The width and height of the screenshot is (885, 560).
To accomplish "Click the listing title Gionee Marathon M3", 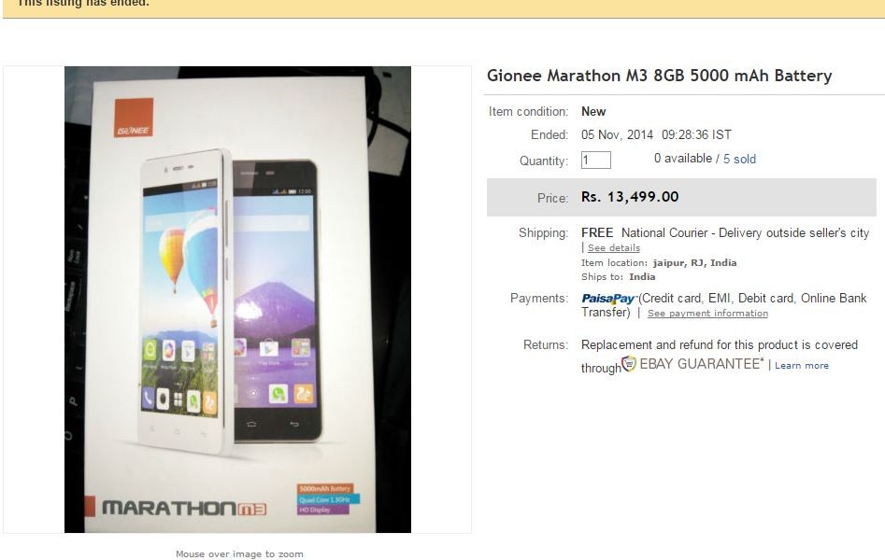I will coord(659,76).
